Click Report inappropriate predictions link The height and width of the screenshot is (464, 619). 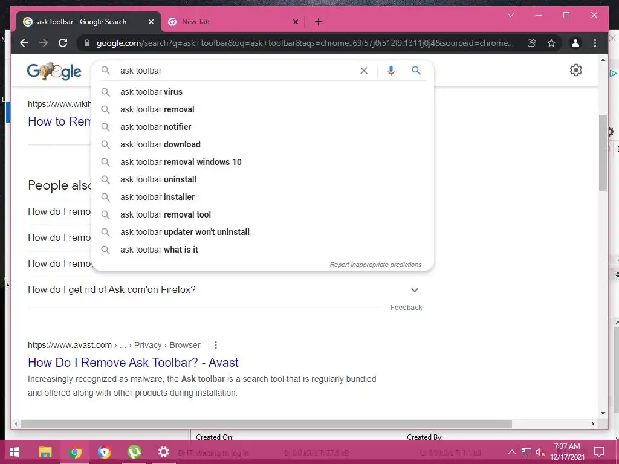(375, 265)
